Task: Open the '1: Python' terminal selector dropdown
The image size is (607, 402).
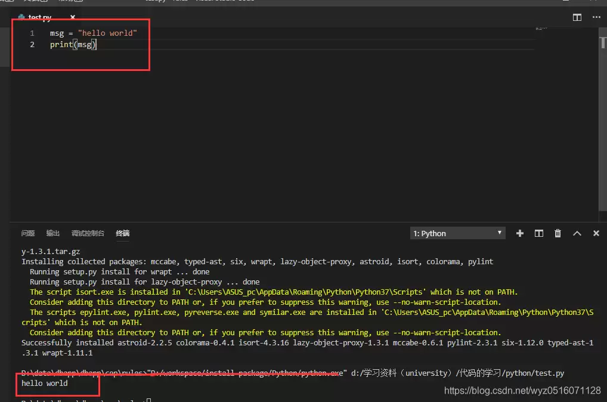Action: point(457,233)
